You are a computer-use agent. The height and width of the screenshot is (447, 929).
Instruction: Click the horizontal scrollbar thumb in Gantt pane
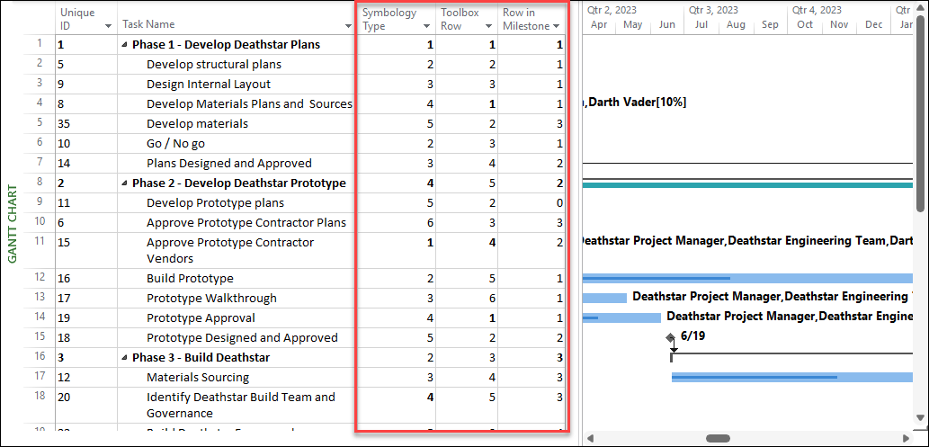(x=717, y=439)
